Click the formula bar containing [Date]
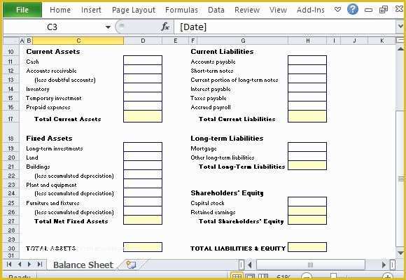 click(x=285, y=27)
